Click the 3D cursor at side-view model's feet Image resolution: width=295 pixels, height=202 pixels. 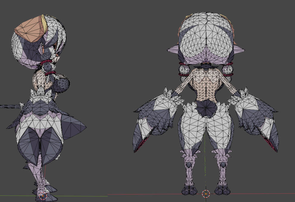click(x=43, y=196)
